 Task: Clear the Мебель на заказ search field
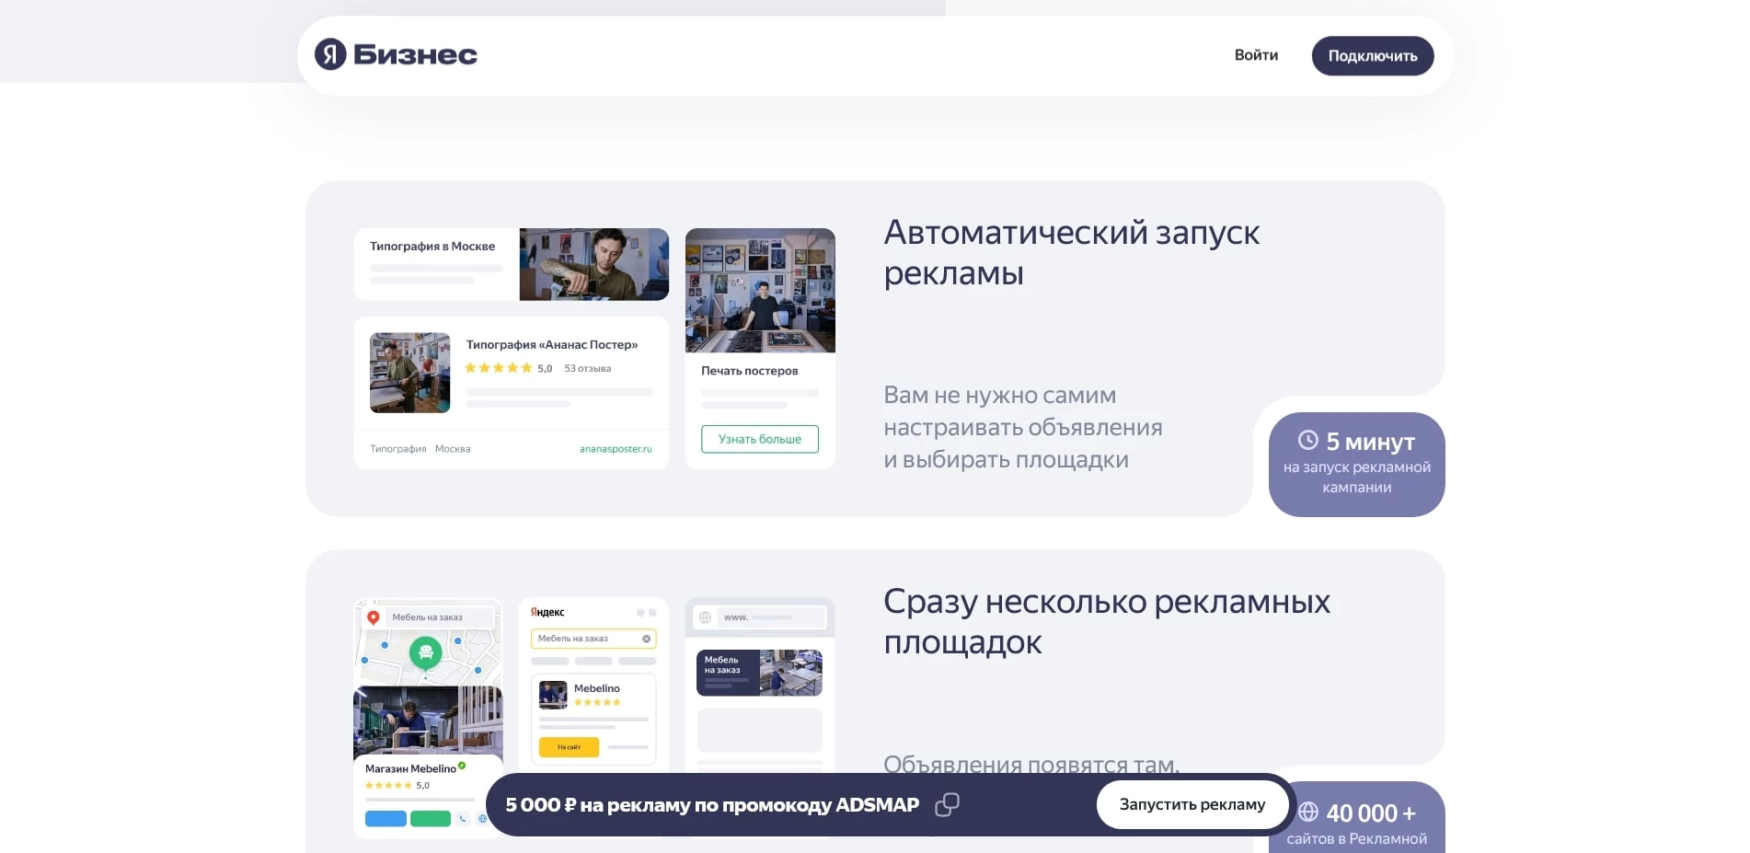pyautogui.click(x=646, y=639)
